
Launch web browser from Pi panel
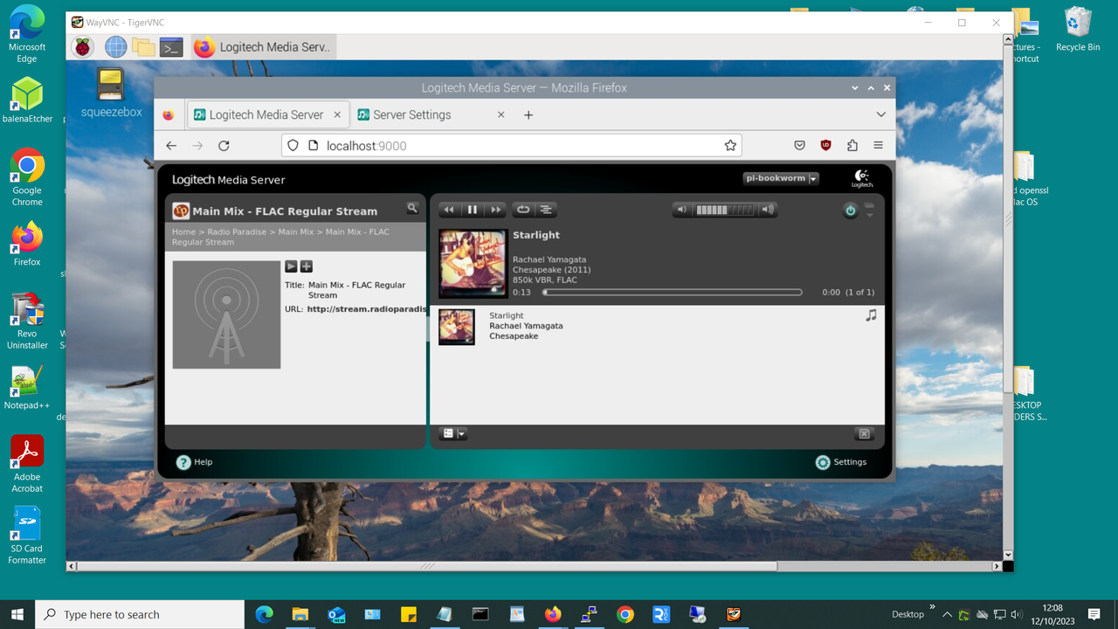pyautogui.click(x=115, y=47)
